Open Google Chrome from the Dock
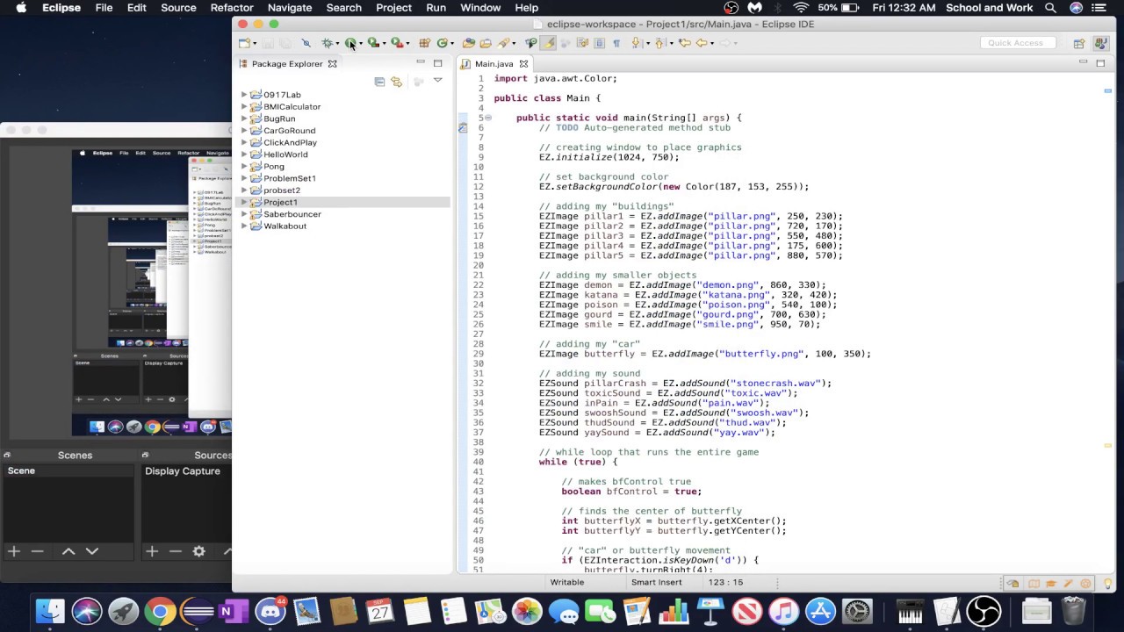 coord(160,611)
